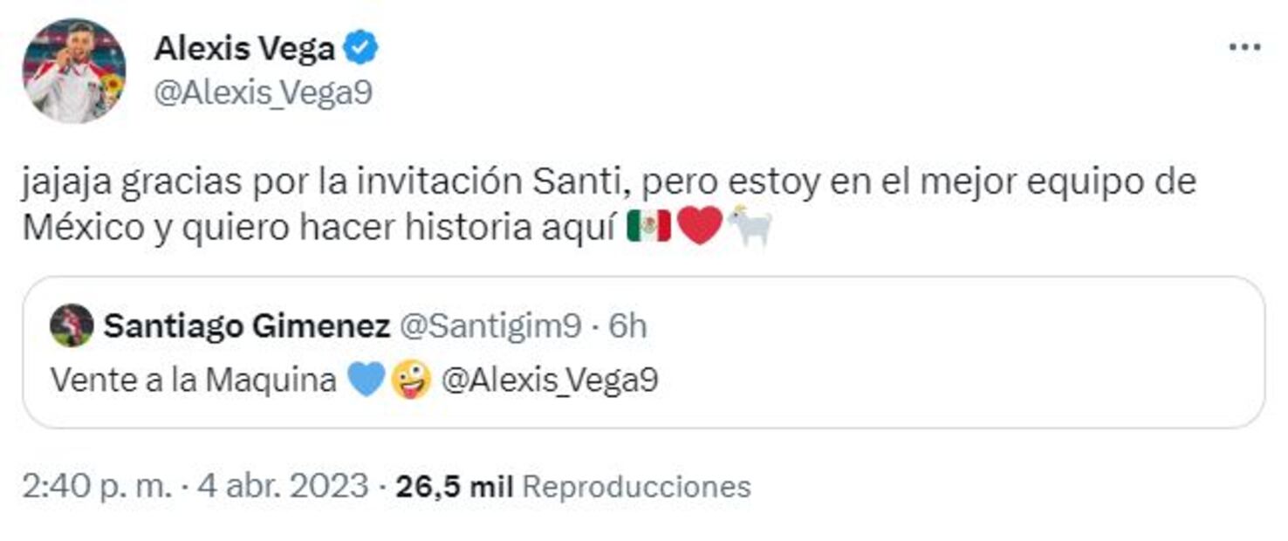Click Santiago Gimenez's avatar thumbnail

pyautogui.click(x=72, y=325)
